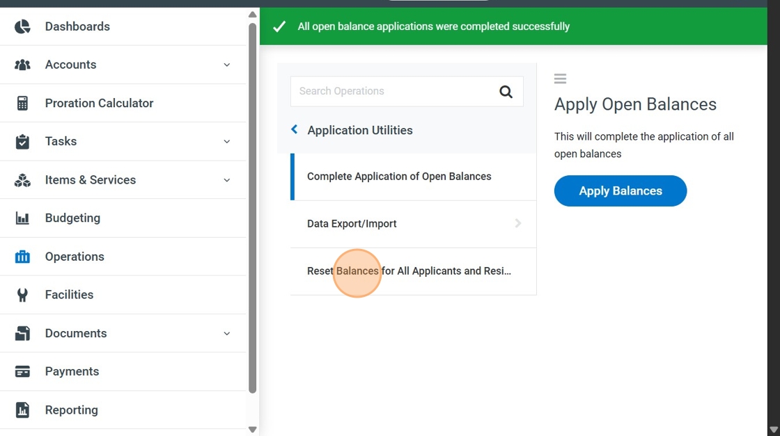Click the Proration Calculator icon

[22, 103]
